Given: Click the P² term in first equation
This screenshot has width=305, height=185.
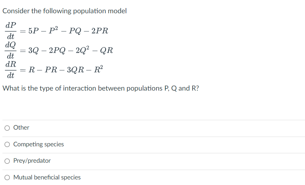Looking at the screenshot, I should click(x=53, y=30).
